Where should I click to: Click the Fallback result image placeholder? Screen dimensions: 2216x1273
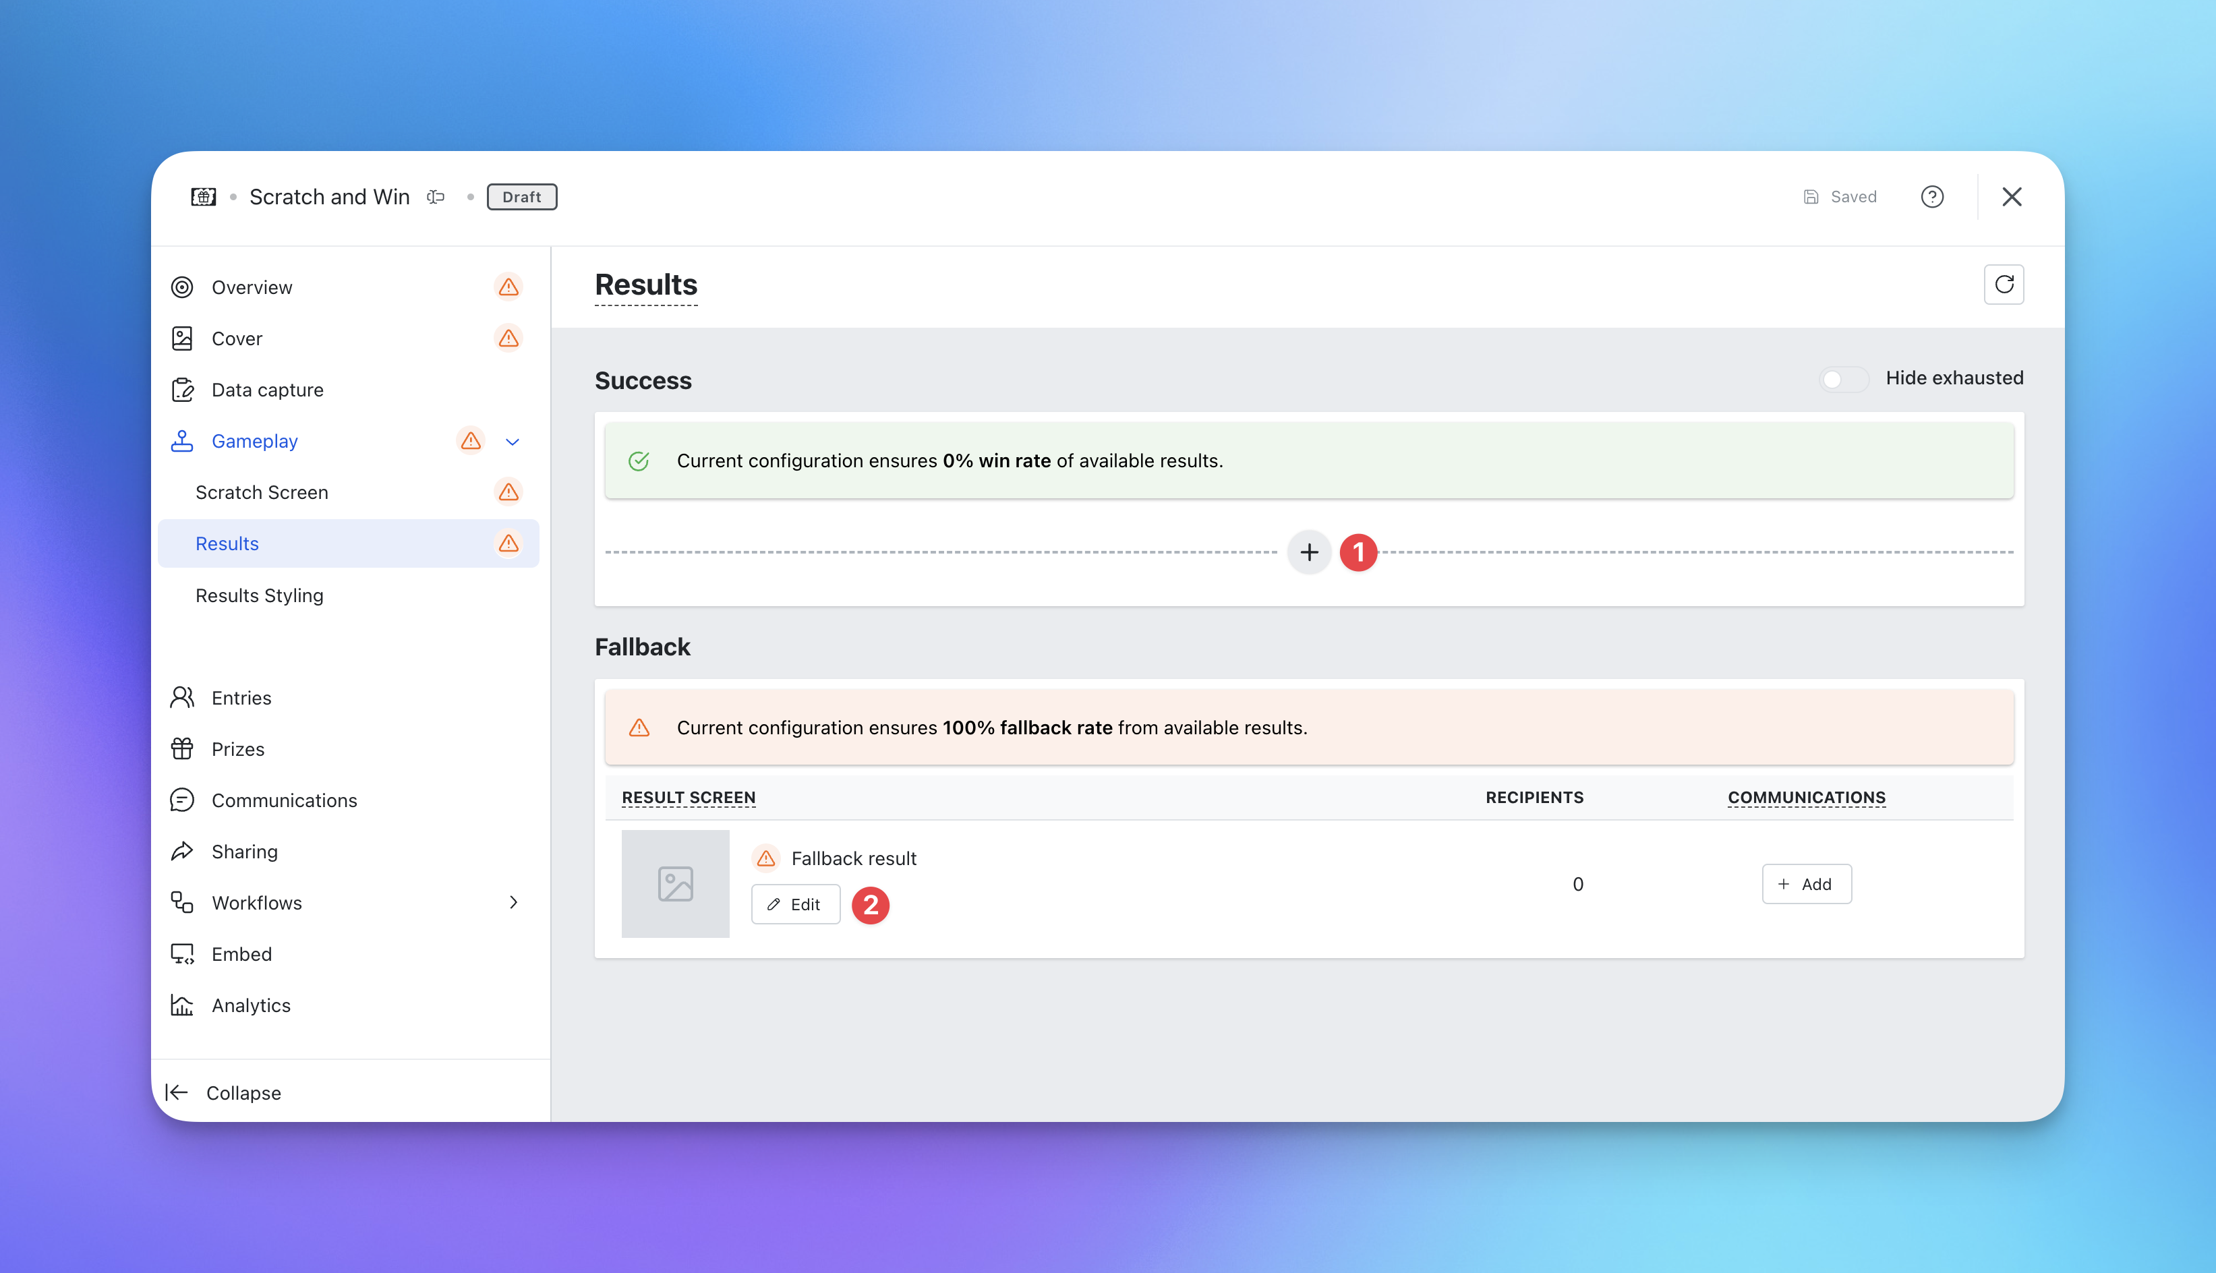tap(675, 884)
